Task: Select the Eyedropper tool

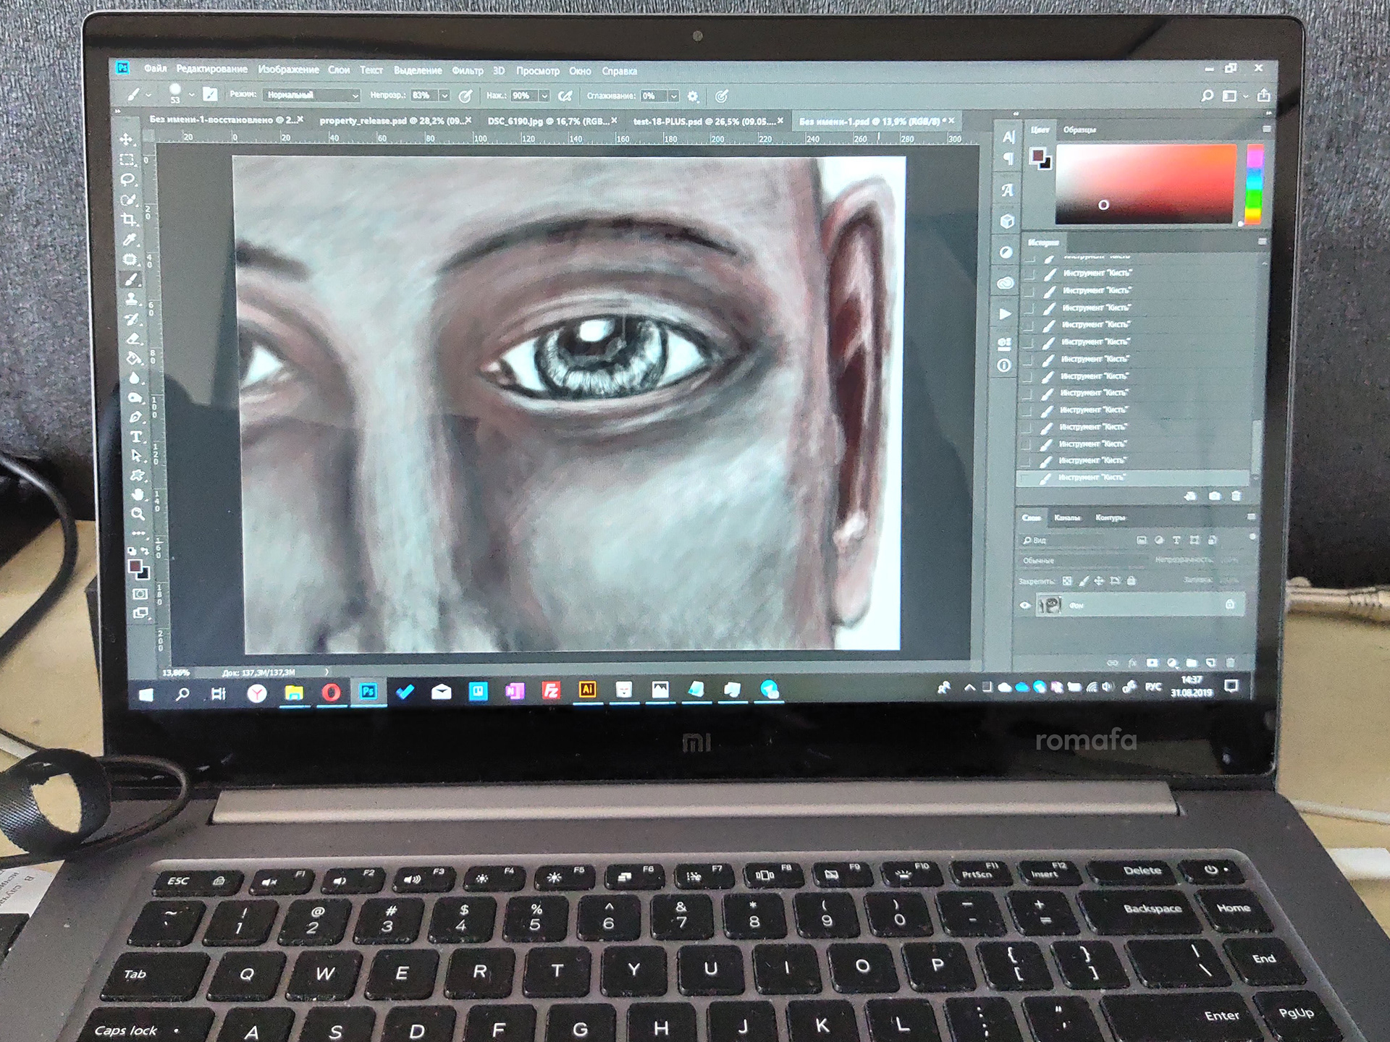Action: coord(130,239)
